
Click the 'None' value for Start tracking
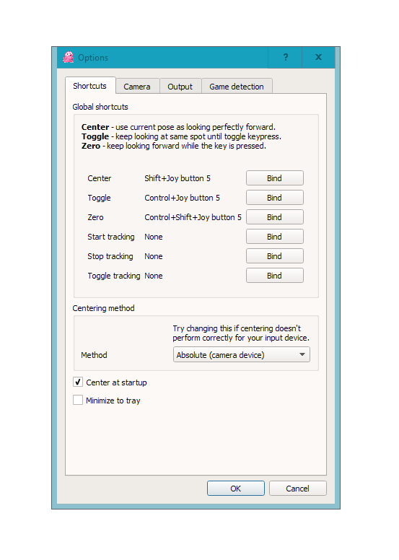click(154, 237)
